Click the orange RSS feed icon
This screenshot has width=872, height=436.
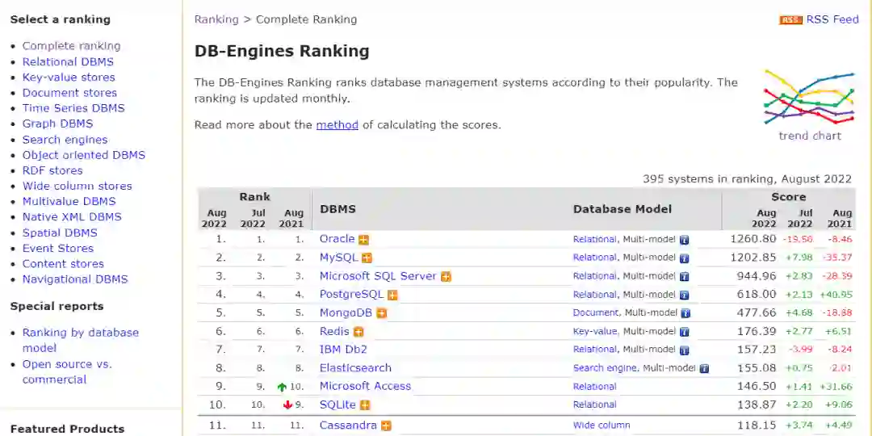point(790,20)
